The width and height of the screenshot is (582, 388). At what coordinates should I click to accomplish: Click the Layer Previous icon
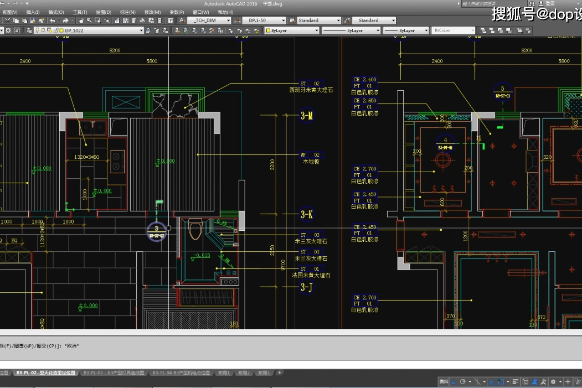point(157,31)
